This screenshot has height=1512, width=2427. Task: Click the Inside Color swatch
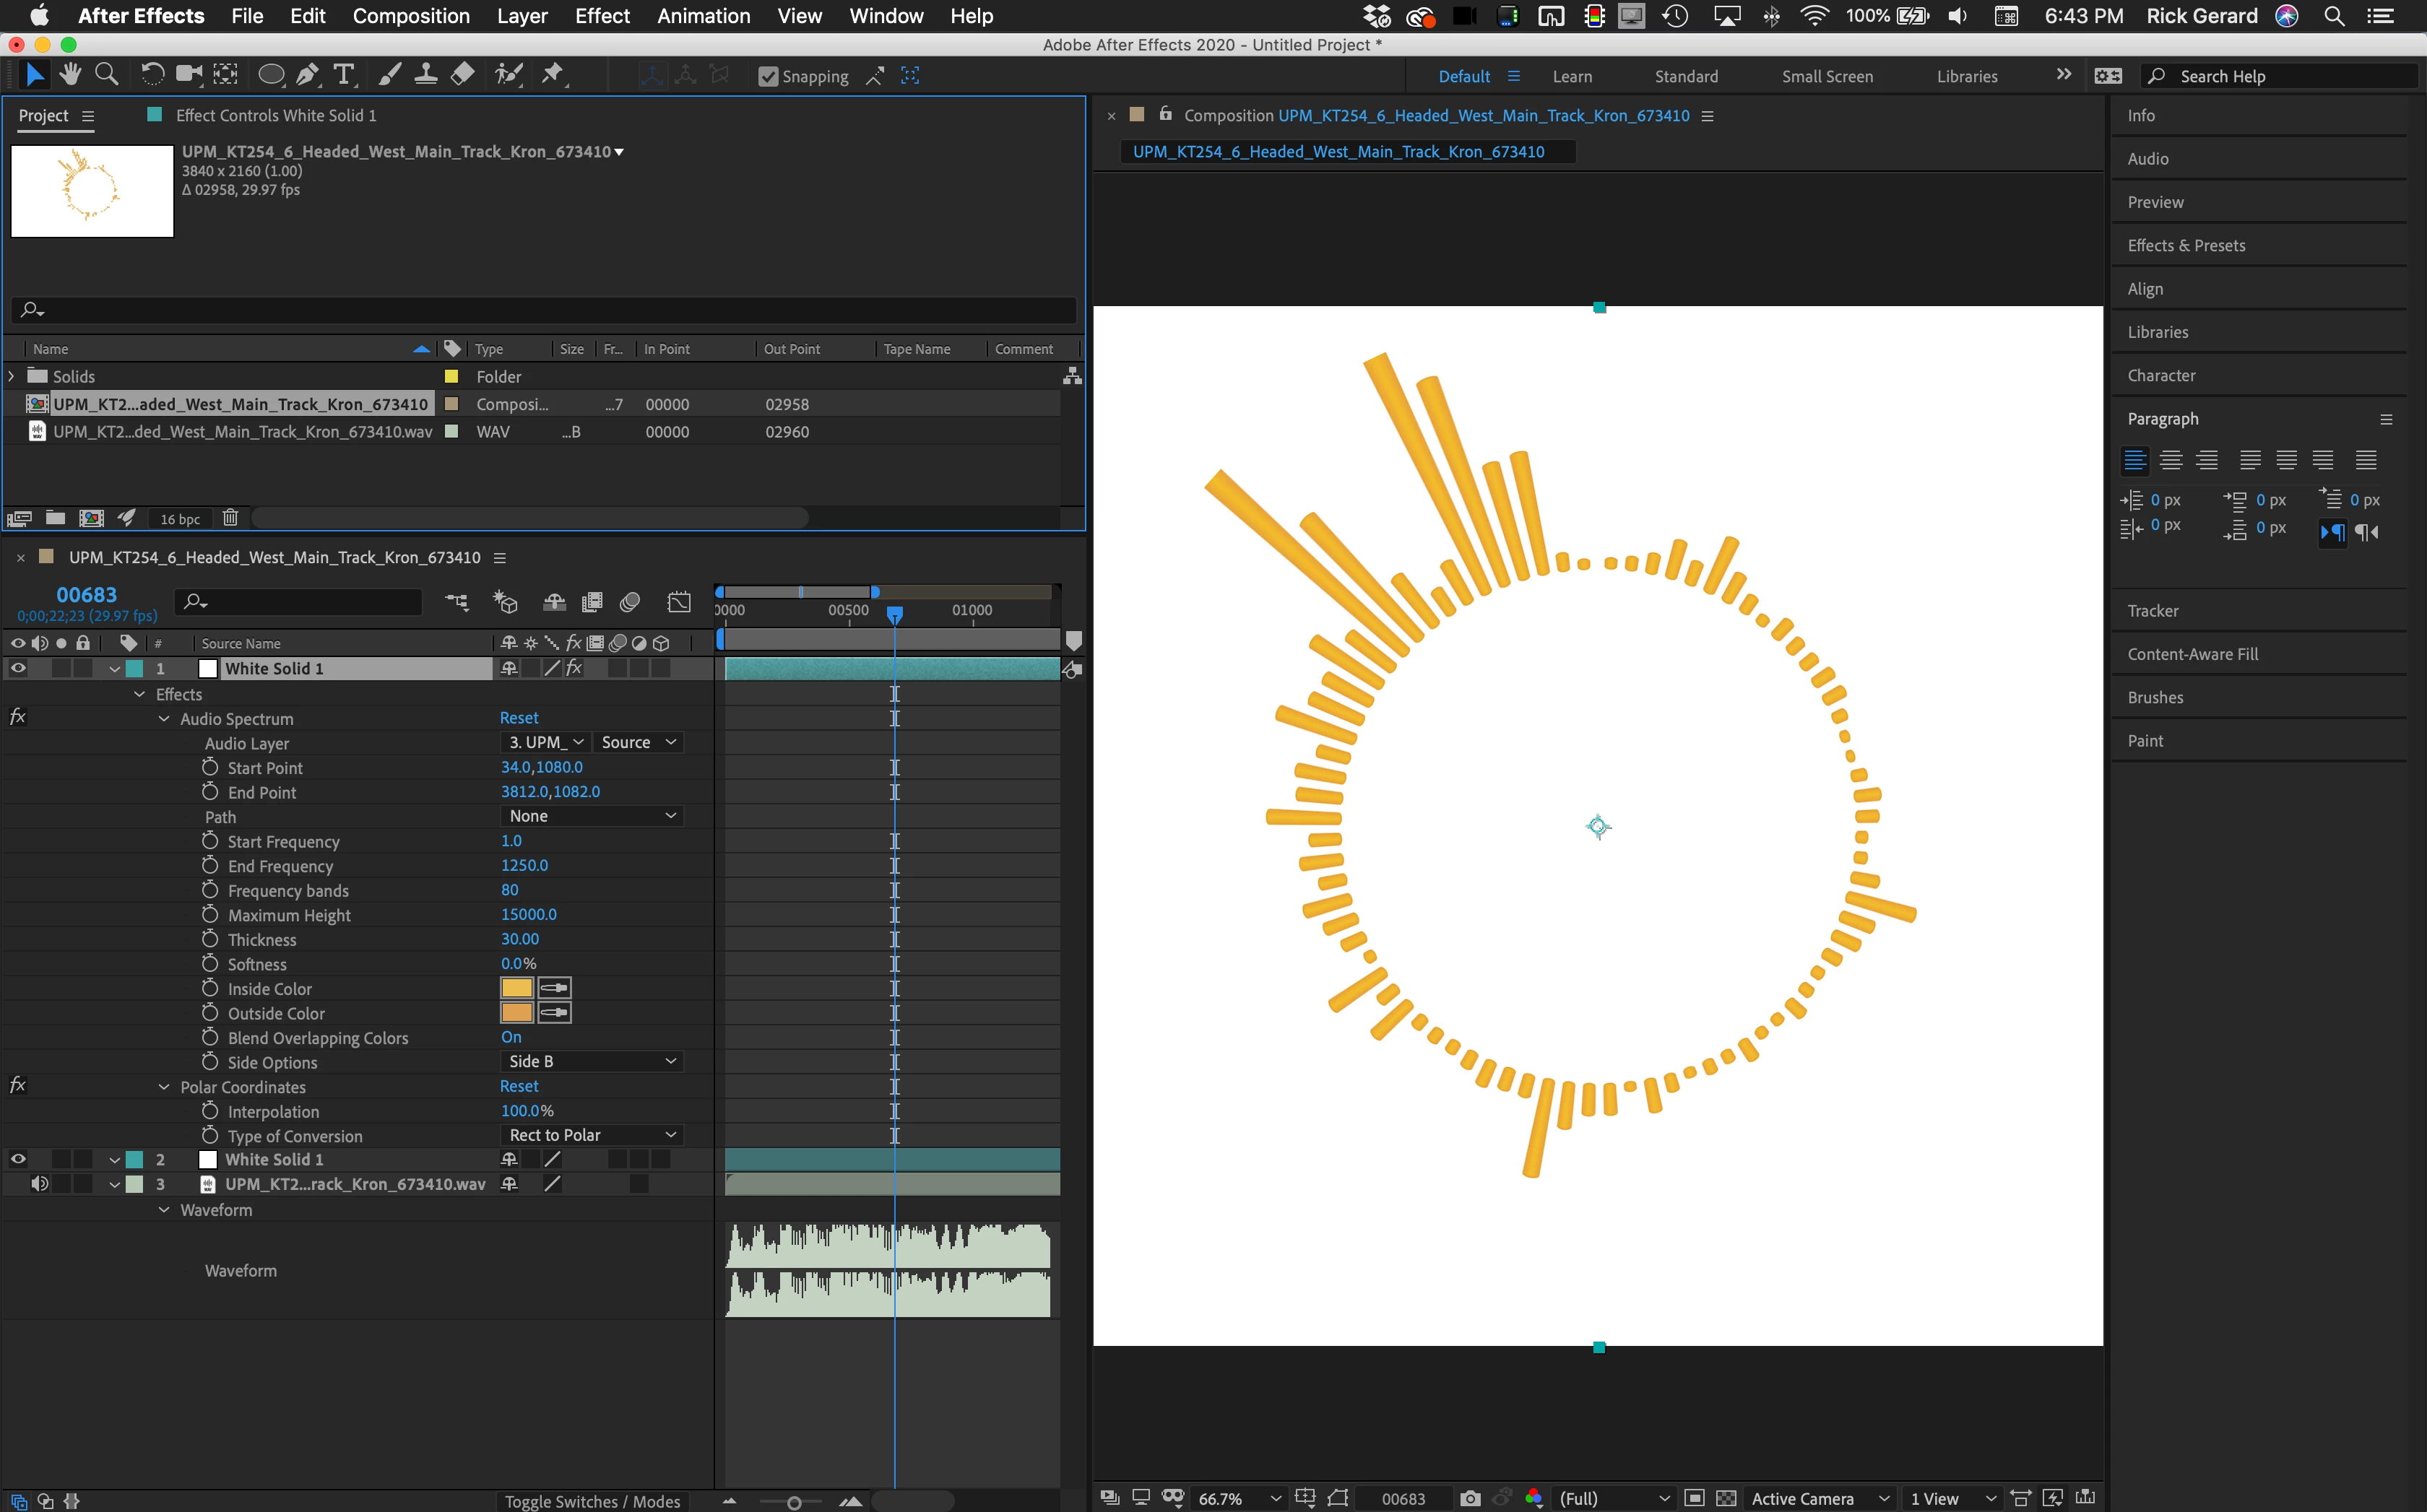516,988
